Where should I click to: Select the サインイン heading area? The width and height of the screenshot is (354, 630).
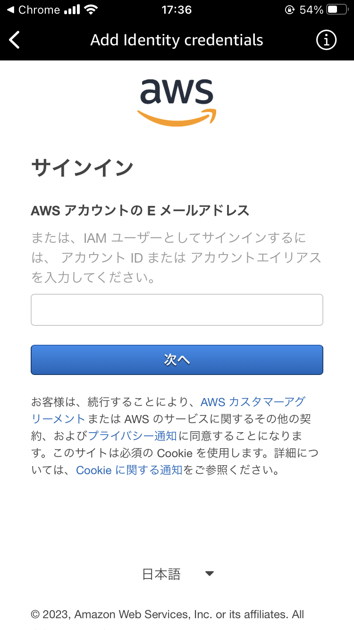click(83, 166)
